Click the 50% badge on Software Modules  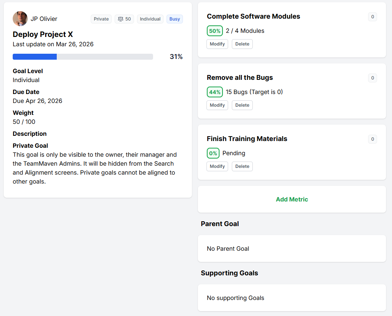coord(215,31)
